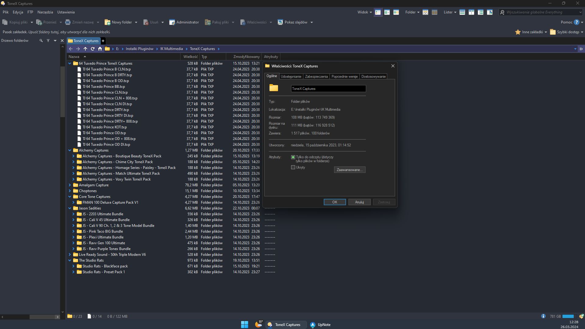
Task: Select the details view mode icon
Action: coord(378,12)
